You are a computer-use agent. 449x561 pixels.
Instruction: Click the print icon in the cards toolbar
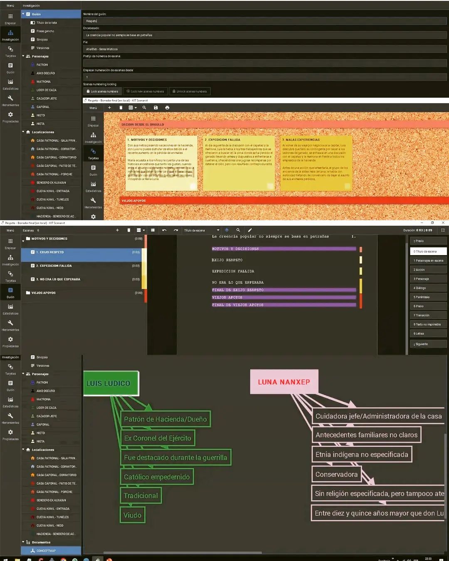(x=167, y=108)
